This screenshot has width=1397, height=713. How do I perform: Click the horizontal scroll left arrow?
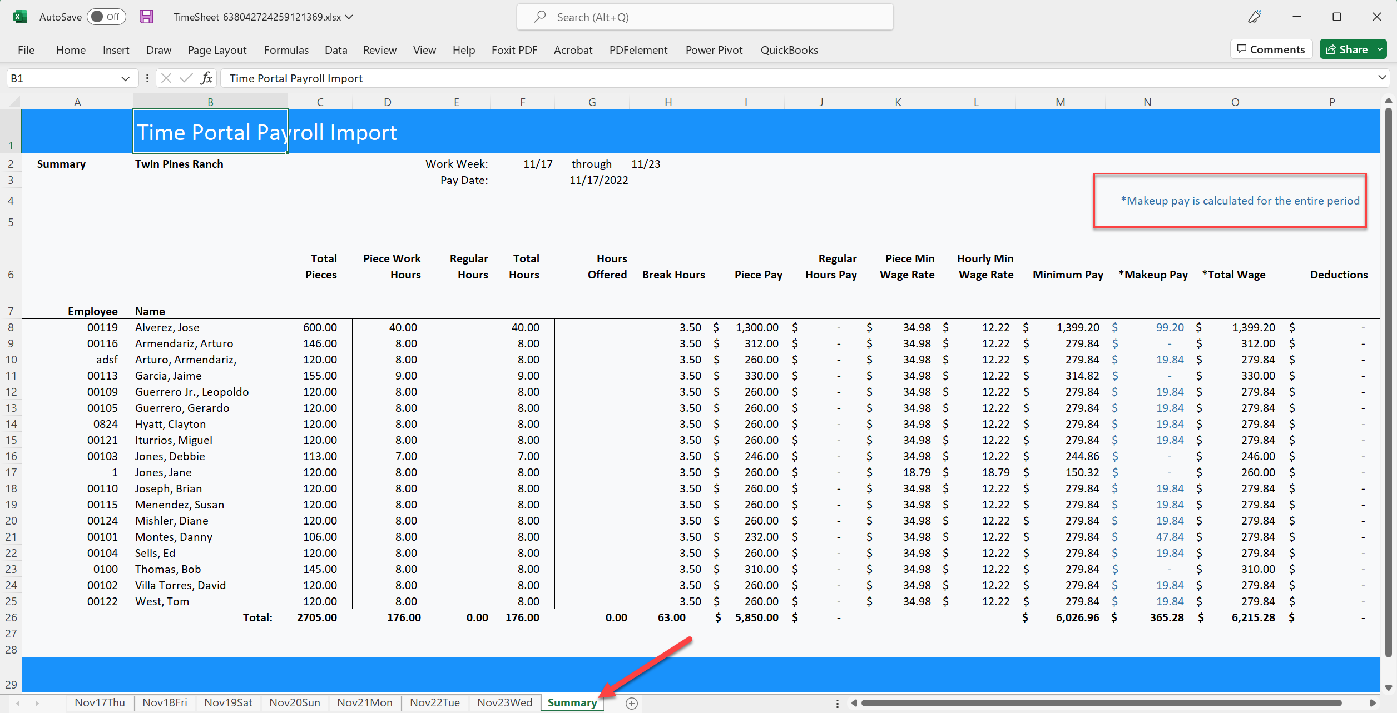click(x=854, y=703)
